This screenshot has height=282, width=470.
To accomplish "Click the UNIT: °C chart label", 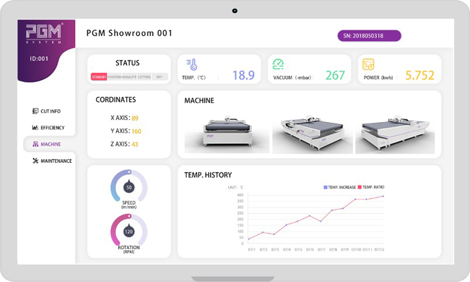I will pyautogui.click(x=236, y=187).
